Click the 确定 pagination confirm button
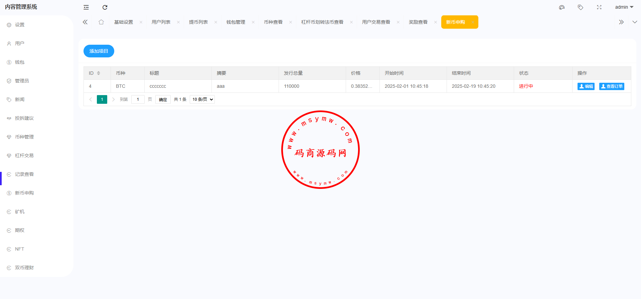 pyautogui.click(x=163, y=99)
